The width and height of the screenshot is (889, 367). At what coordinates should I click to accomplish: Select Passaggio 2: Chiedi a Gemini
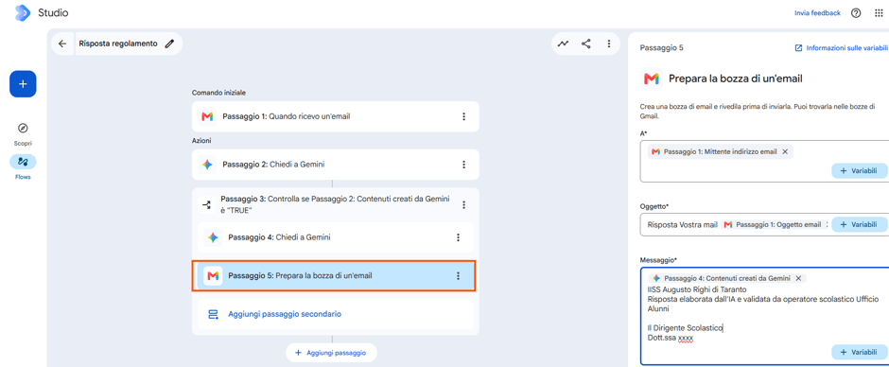(336, 165)
